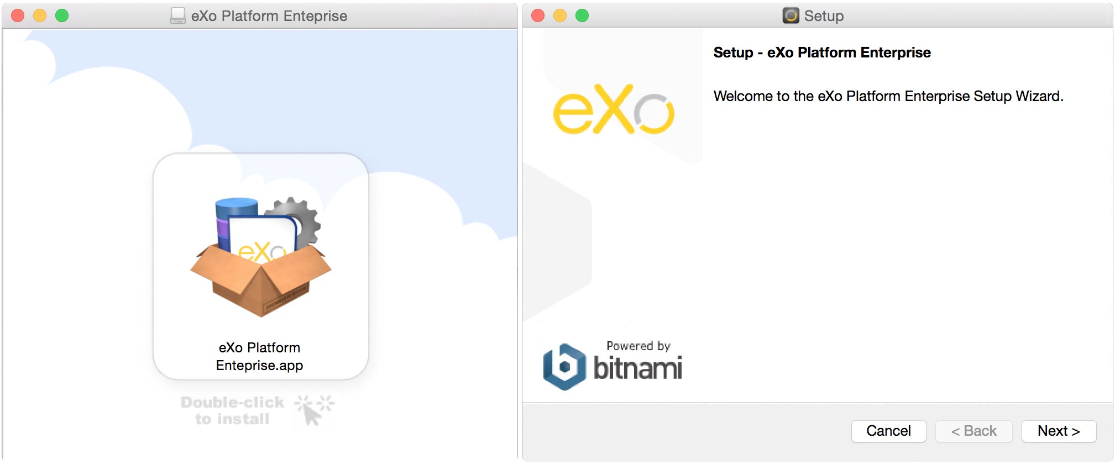The height and width of the screenshot is (465, 1115).
Task: Click the 'Setup' window title text
Action: click(824, 16)
